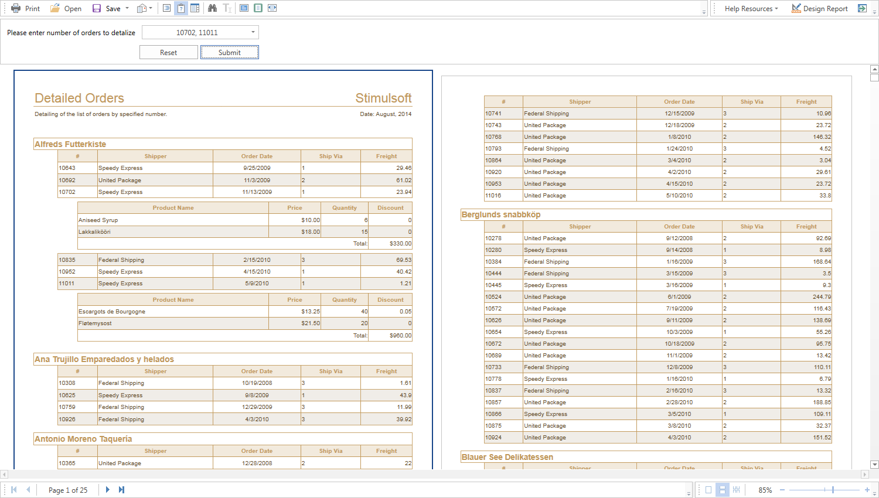879x498 pixels.
Task: Toggle the Parameters panel icon
Action: pos(181,8)
